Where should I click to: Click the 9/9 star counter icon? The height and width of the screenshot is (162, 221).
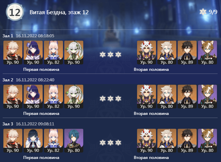tap(203, 12)
